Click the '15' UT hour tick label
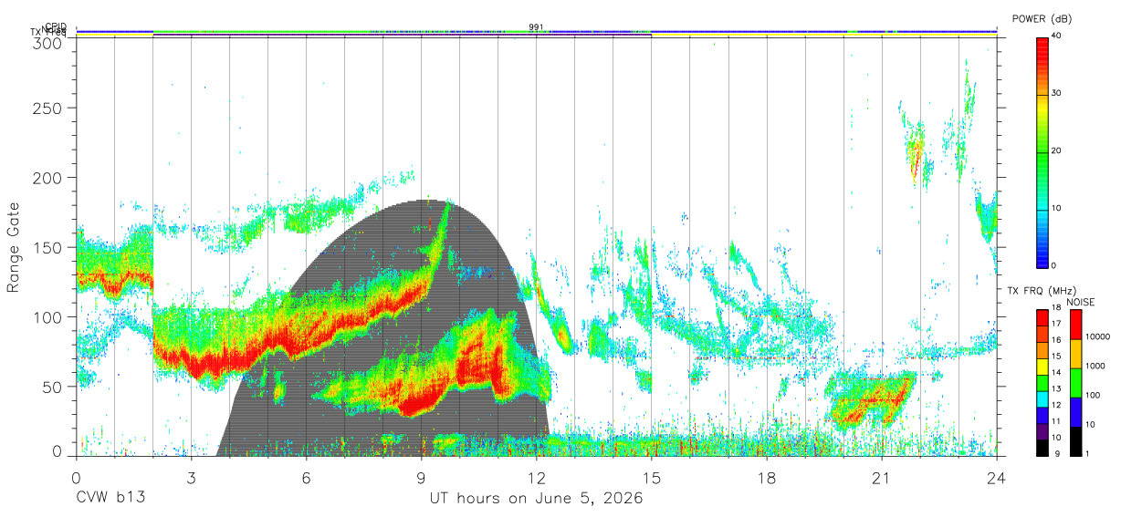1121x517 pixels. pos(651,477)
